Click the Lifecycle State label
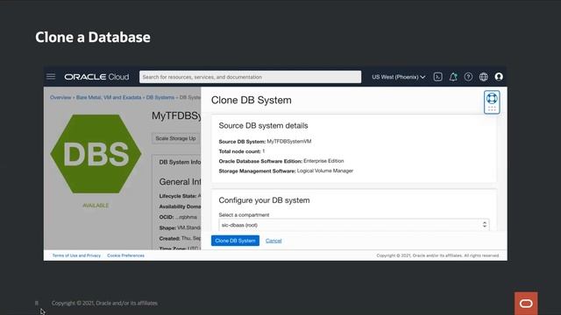Viewport: 561px width, 315px height. (178, 196)
